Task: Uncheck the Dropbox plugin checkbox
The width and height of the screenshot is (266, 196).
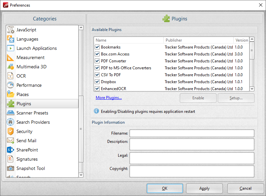Action: 97,82
